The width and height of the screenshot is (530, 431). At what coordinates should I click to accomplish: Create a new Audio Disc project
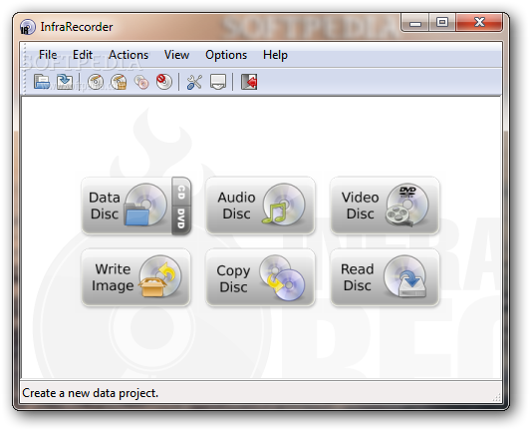click(x=260, y=206)
